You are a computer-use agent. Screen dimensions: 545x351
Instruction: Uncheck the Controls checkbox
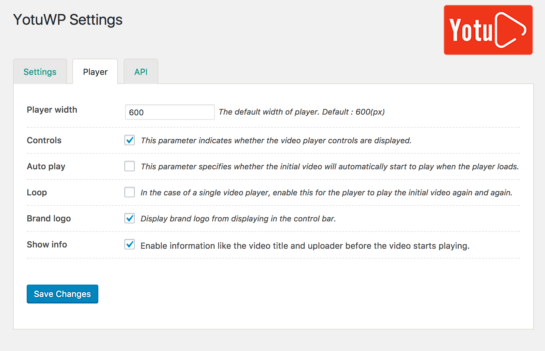130,140
